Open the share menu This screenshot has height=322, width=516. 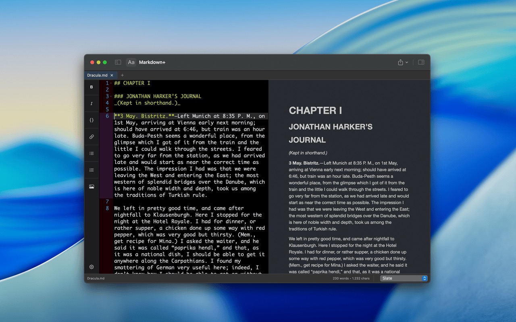tap(403, 62)
